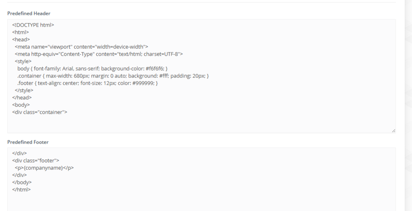Place cursor on the meta viewport line

(x=81, y=47)
